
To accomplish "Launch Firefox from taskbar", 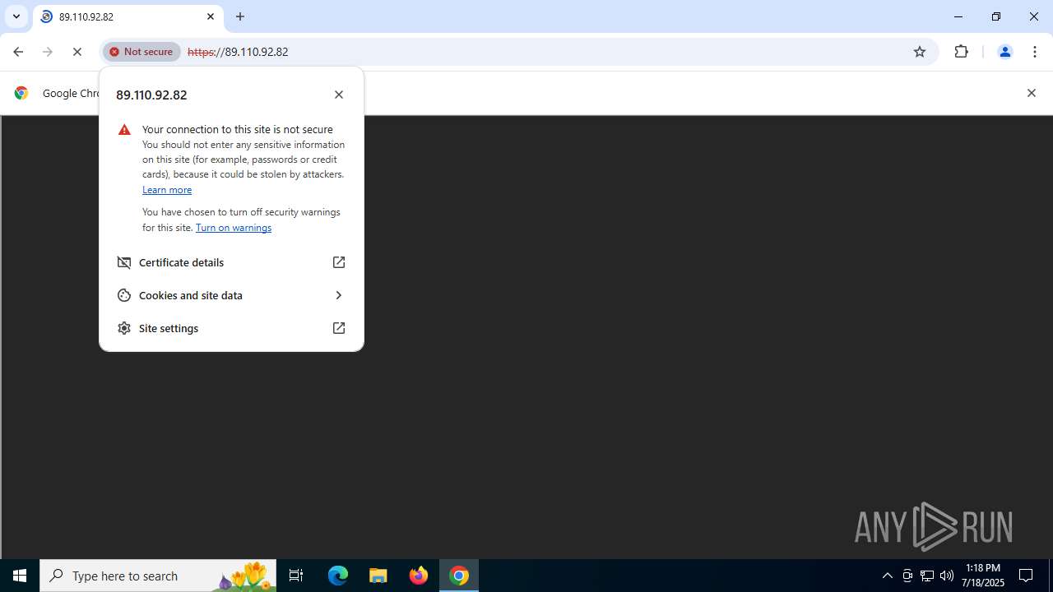I will [x=419, y=576].
